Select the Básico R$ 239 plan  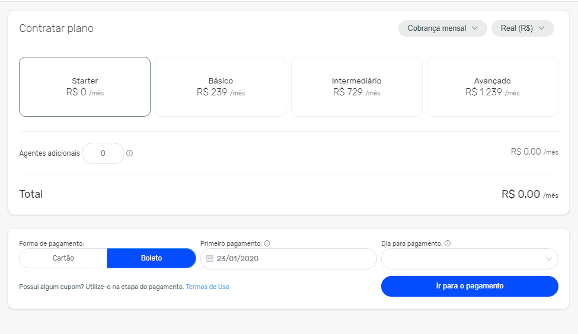tap(221, 86)
